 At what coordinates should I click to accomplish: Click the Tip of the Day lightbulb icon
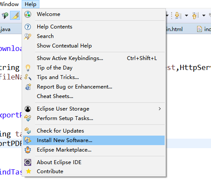point(28,68)
